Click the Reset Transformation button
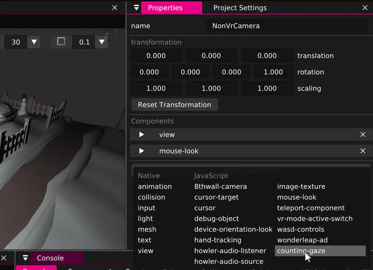Image resolution: width=373 pixels, height=270 pixels. 174,105
